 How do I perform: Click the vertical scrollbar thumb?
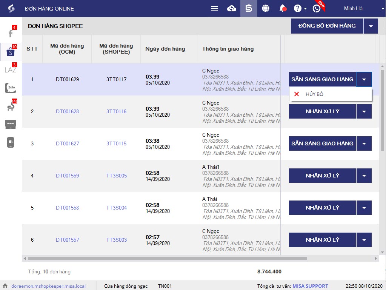click(x=382, y=110)
